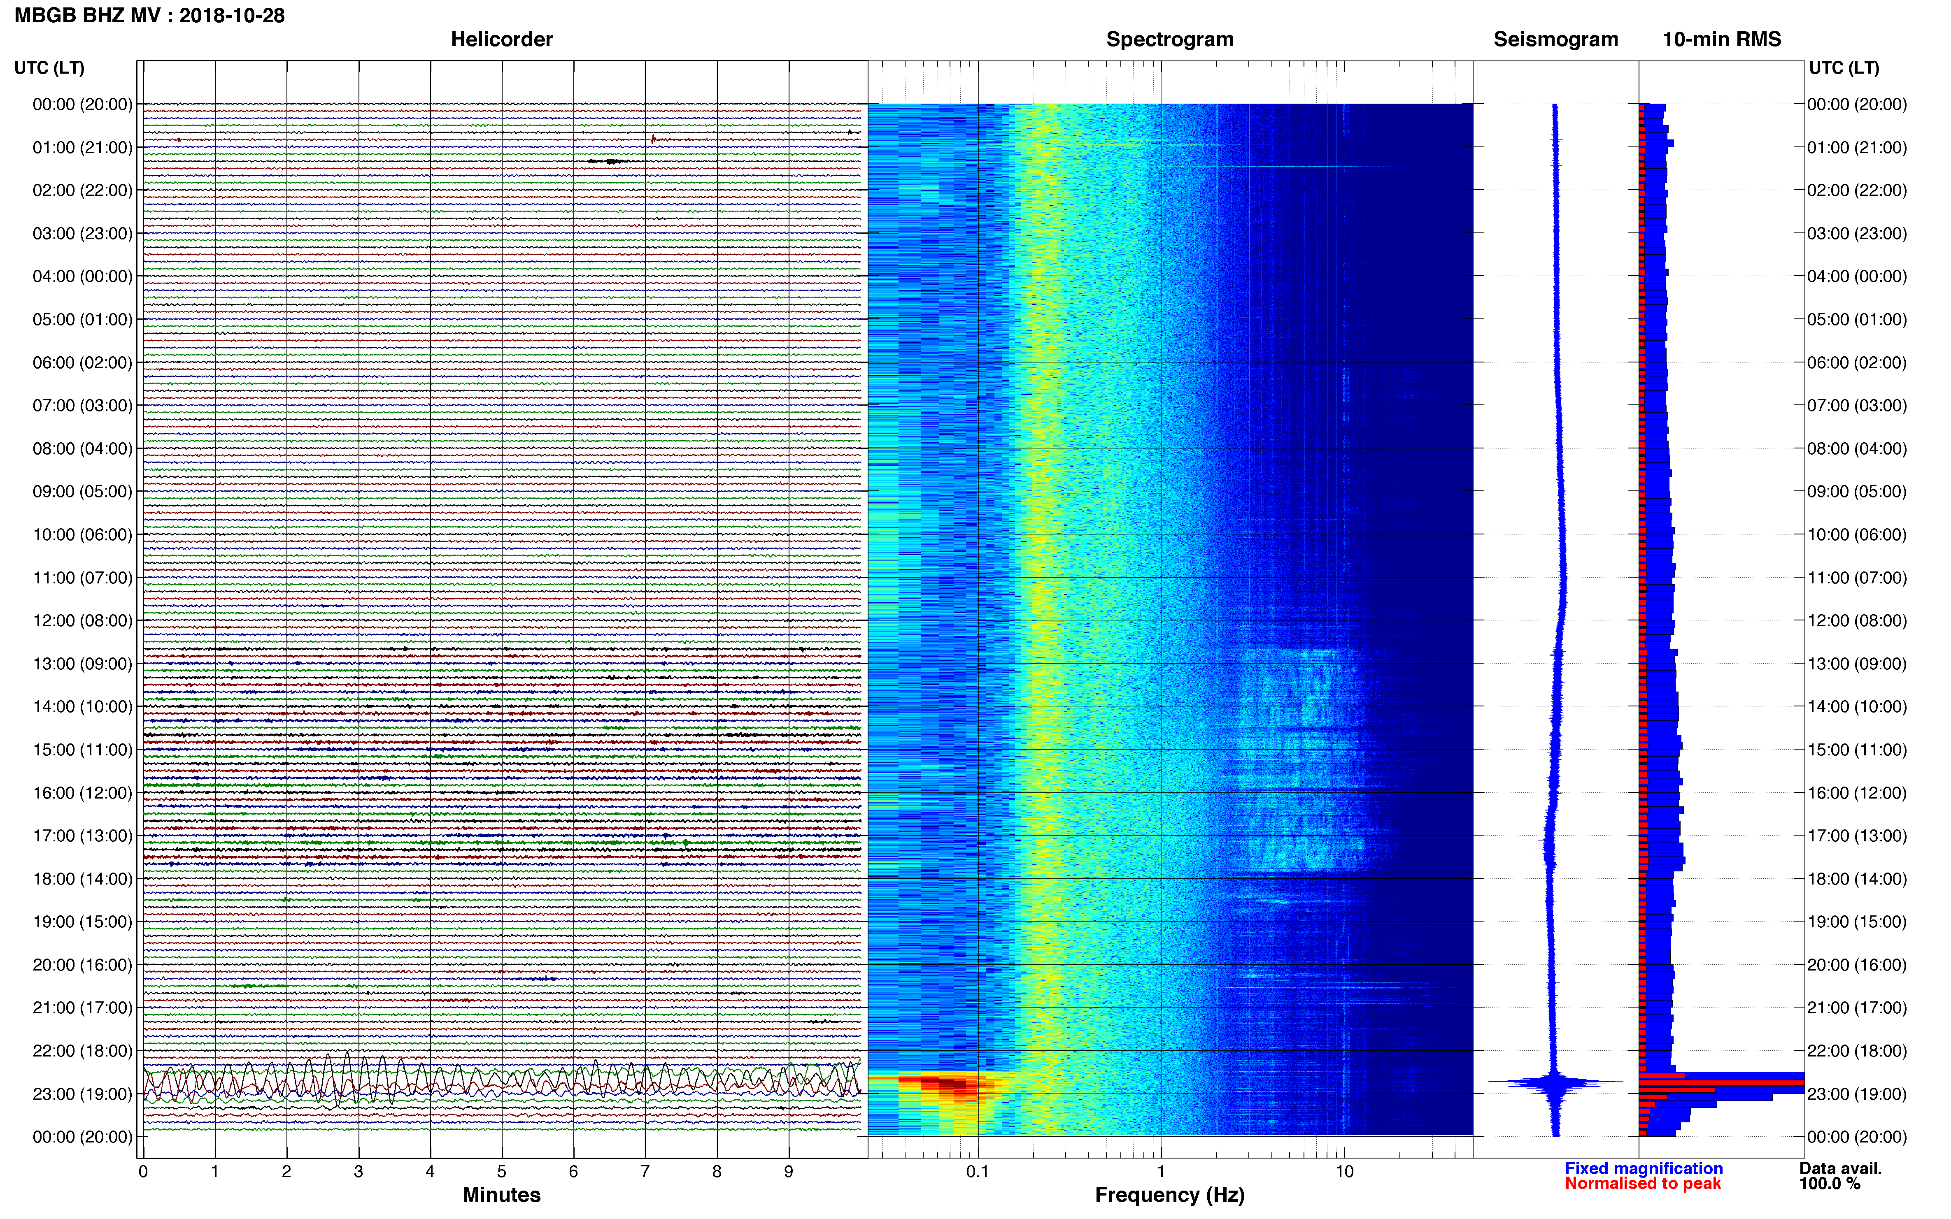The width and height of the screenshot is (1951, 1219).
Task: Select the '9' tick on the Minutes axis
Action: coord(789,1170)
